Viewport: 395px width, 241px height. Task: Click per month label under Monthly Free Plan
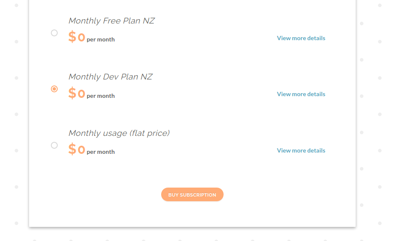(101, 40)
